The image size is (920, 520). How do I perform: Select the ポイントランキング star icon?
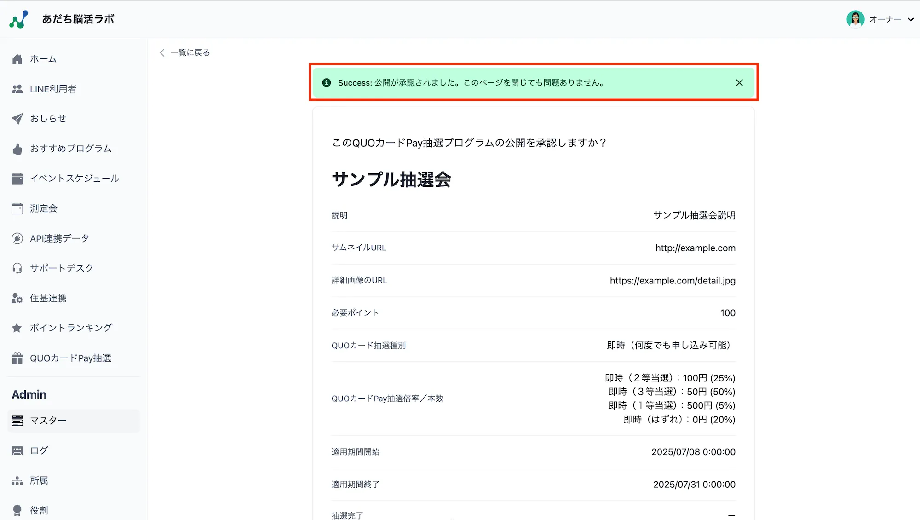[17, 328]
